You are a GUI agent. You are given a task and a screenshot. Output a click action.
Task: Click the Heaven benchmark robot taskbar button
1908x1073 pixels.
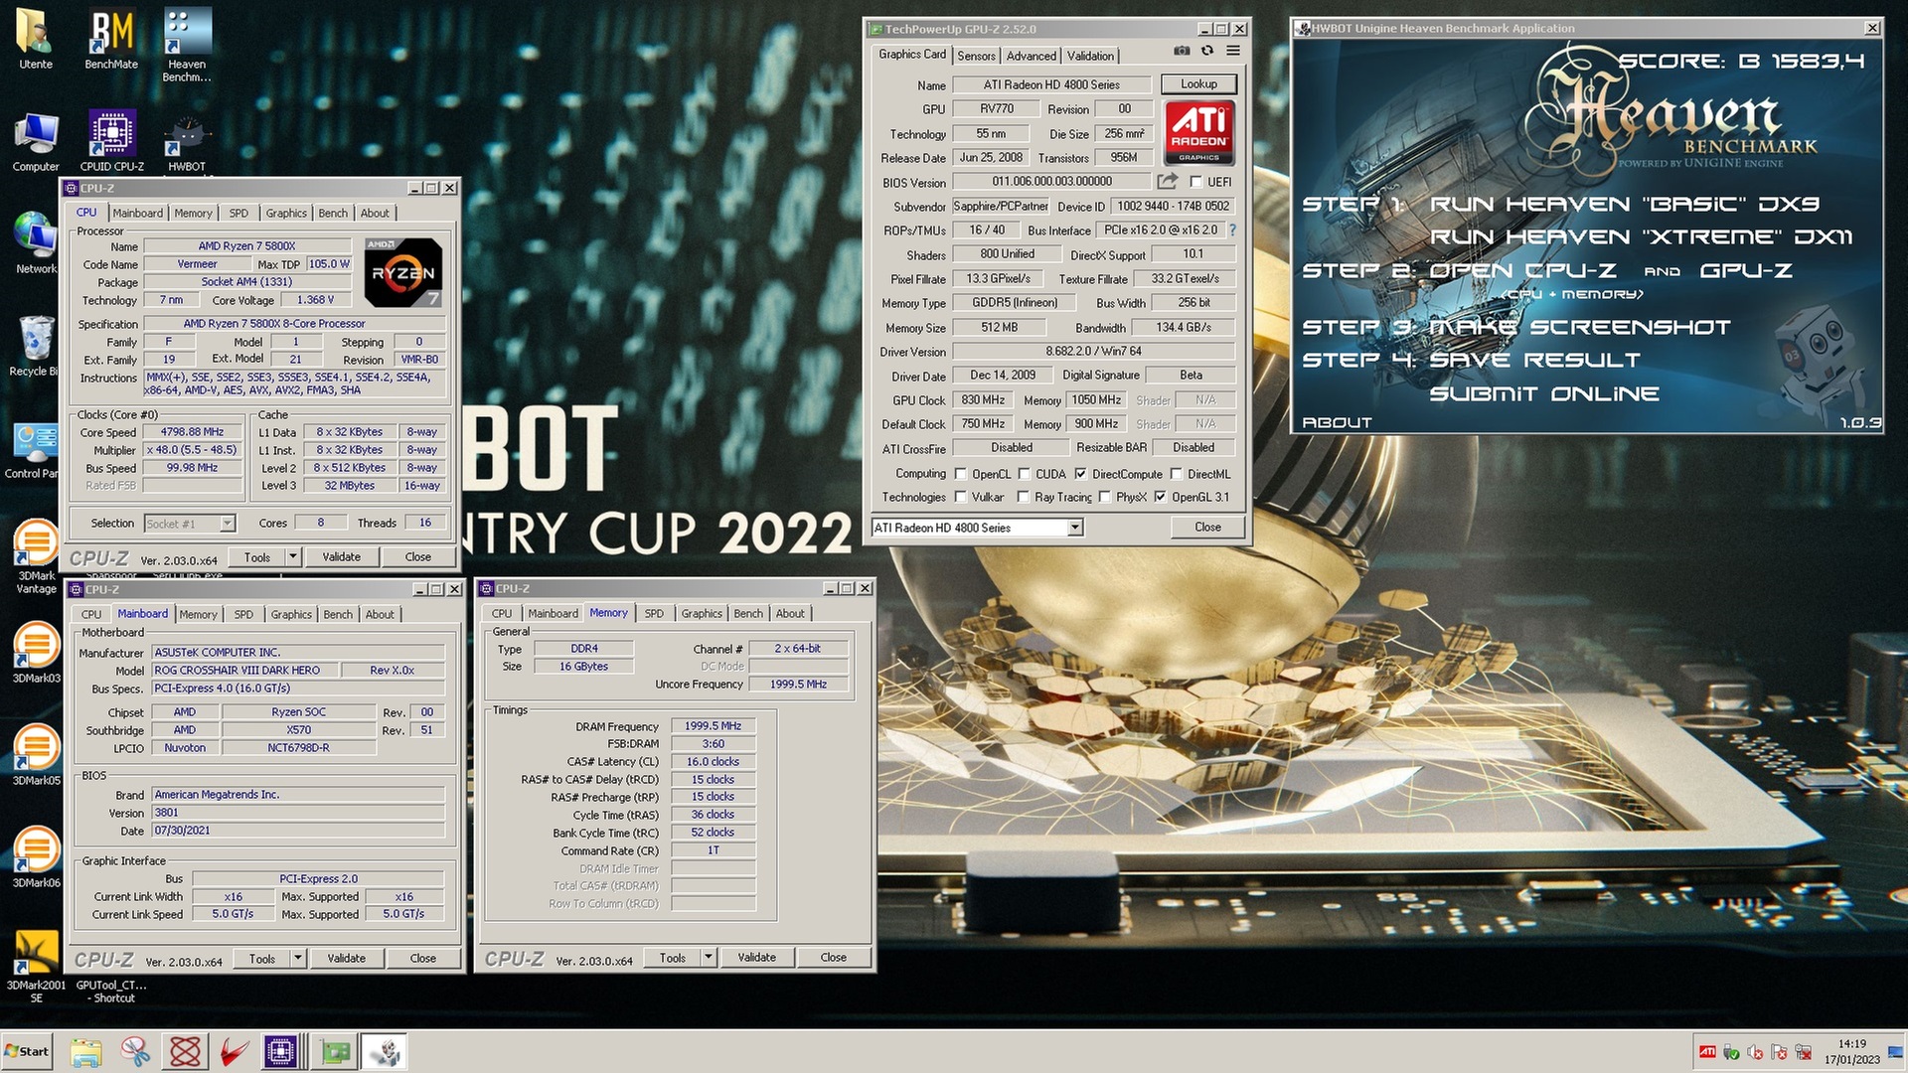point(384,1051)
